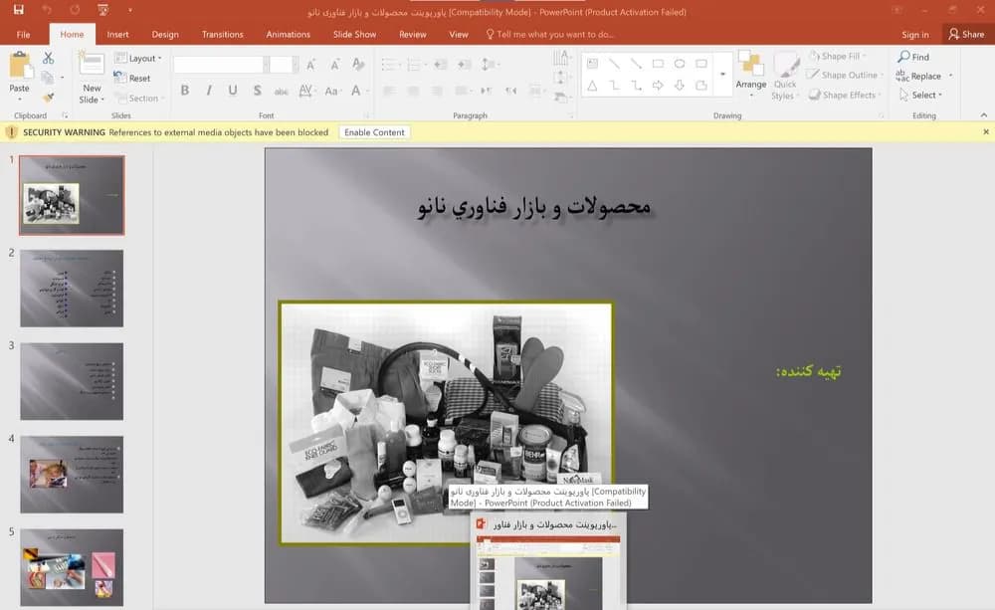Open Shape Outline color menu
This screenshot has height=610, width=995.
click(x=845, y=75)
